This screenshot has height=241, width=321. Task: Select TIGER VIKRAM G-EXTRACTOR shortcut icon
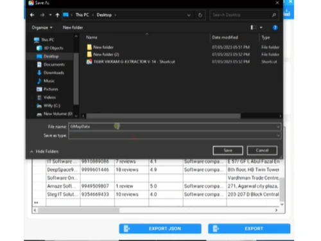tap(89, 62)
